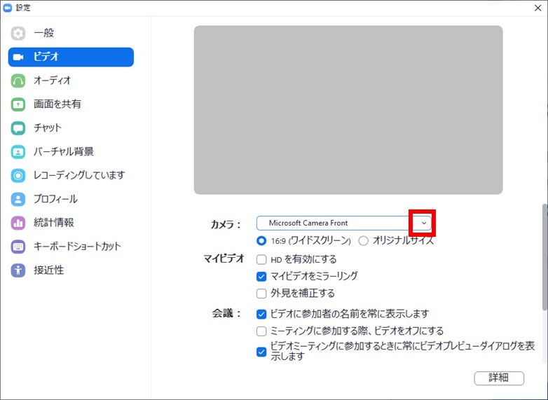Click the Microsoft Camera Front combo box
This screenshot has height=400, width=548.
pyautogui.click(x=344, y=223)
